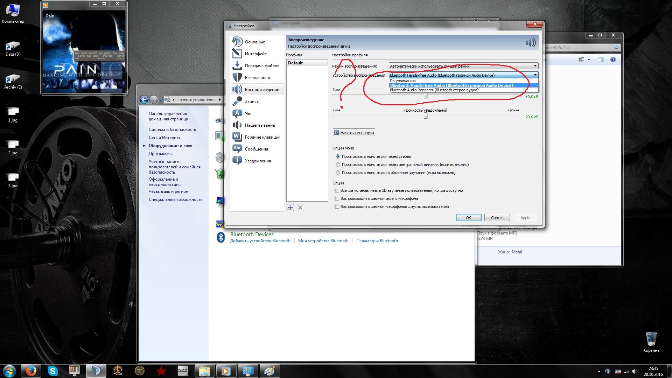
Task: Select mono through центральный динамик option
Action: click(x=402, y=164)
